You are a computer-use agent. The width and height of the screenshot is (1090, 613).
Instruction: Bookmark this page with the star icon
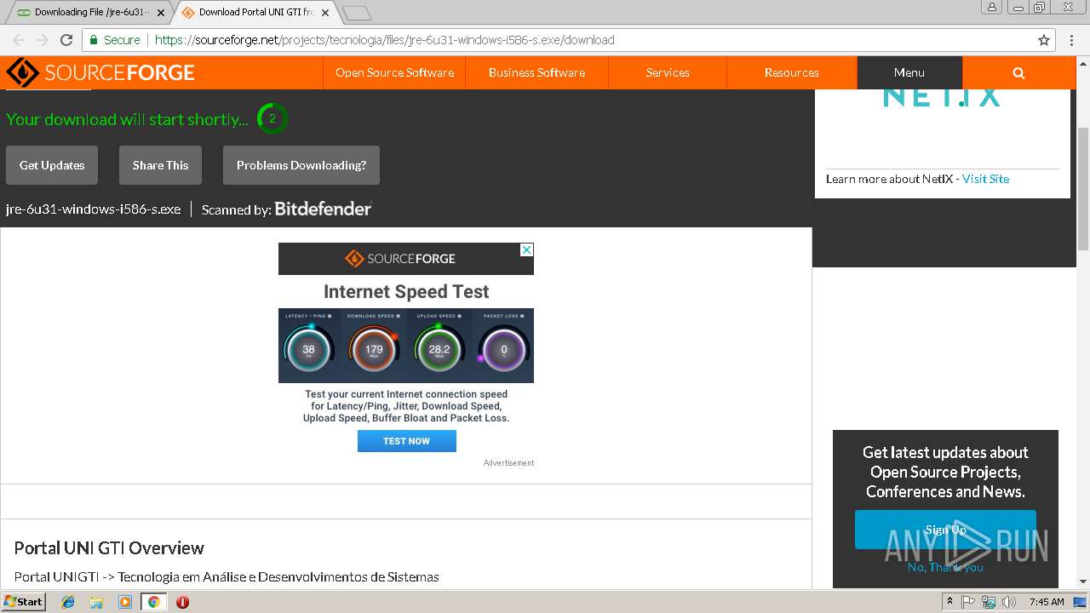click(1044, 40)
